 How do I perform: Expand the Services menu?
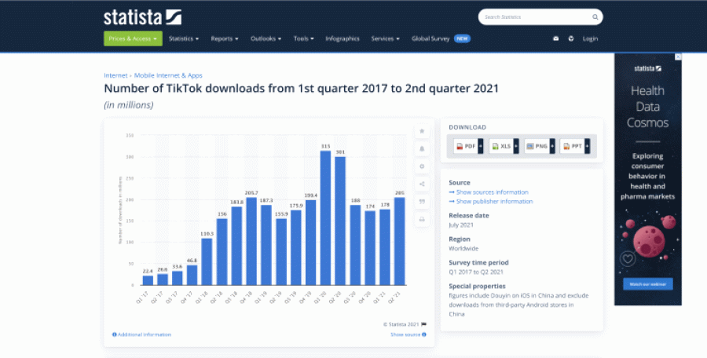(385, 38)
